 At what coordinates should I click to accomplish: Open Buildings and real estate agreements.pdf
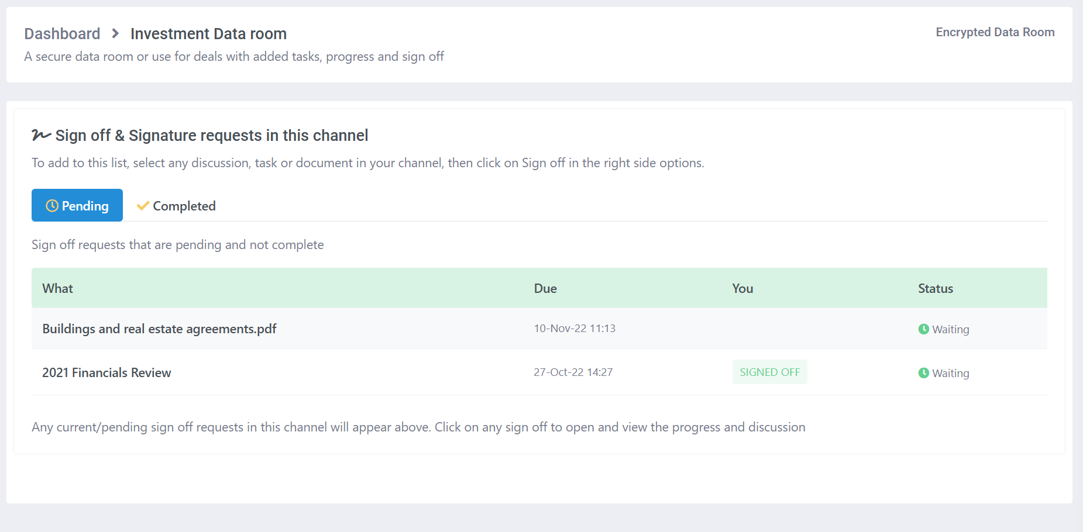[159, 329]
